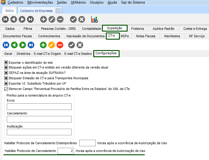The width and height of the screenshot is (209, 160).
Task: Click the orange edit pencil icon
Action: [x=52, y=45]
